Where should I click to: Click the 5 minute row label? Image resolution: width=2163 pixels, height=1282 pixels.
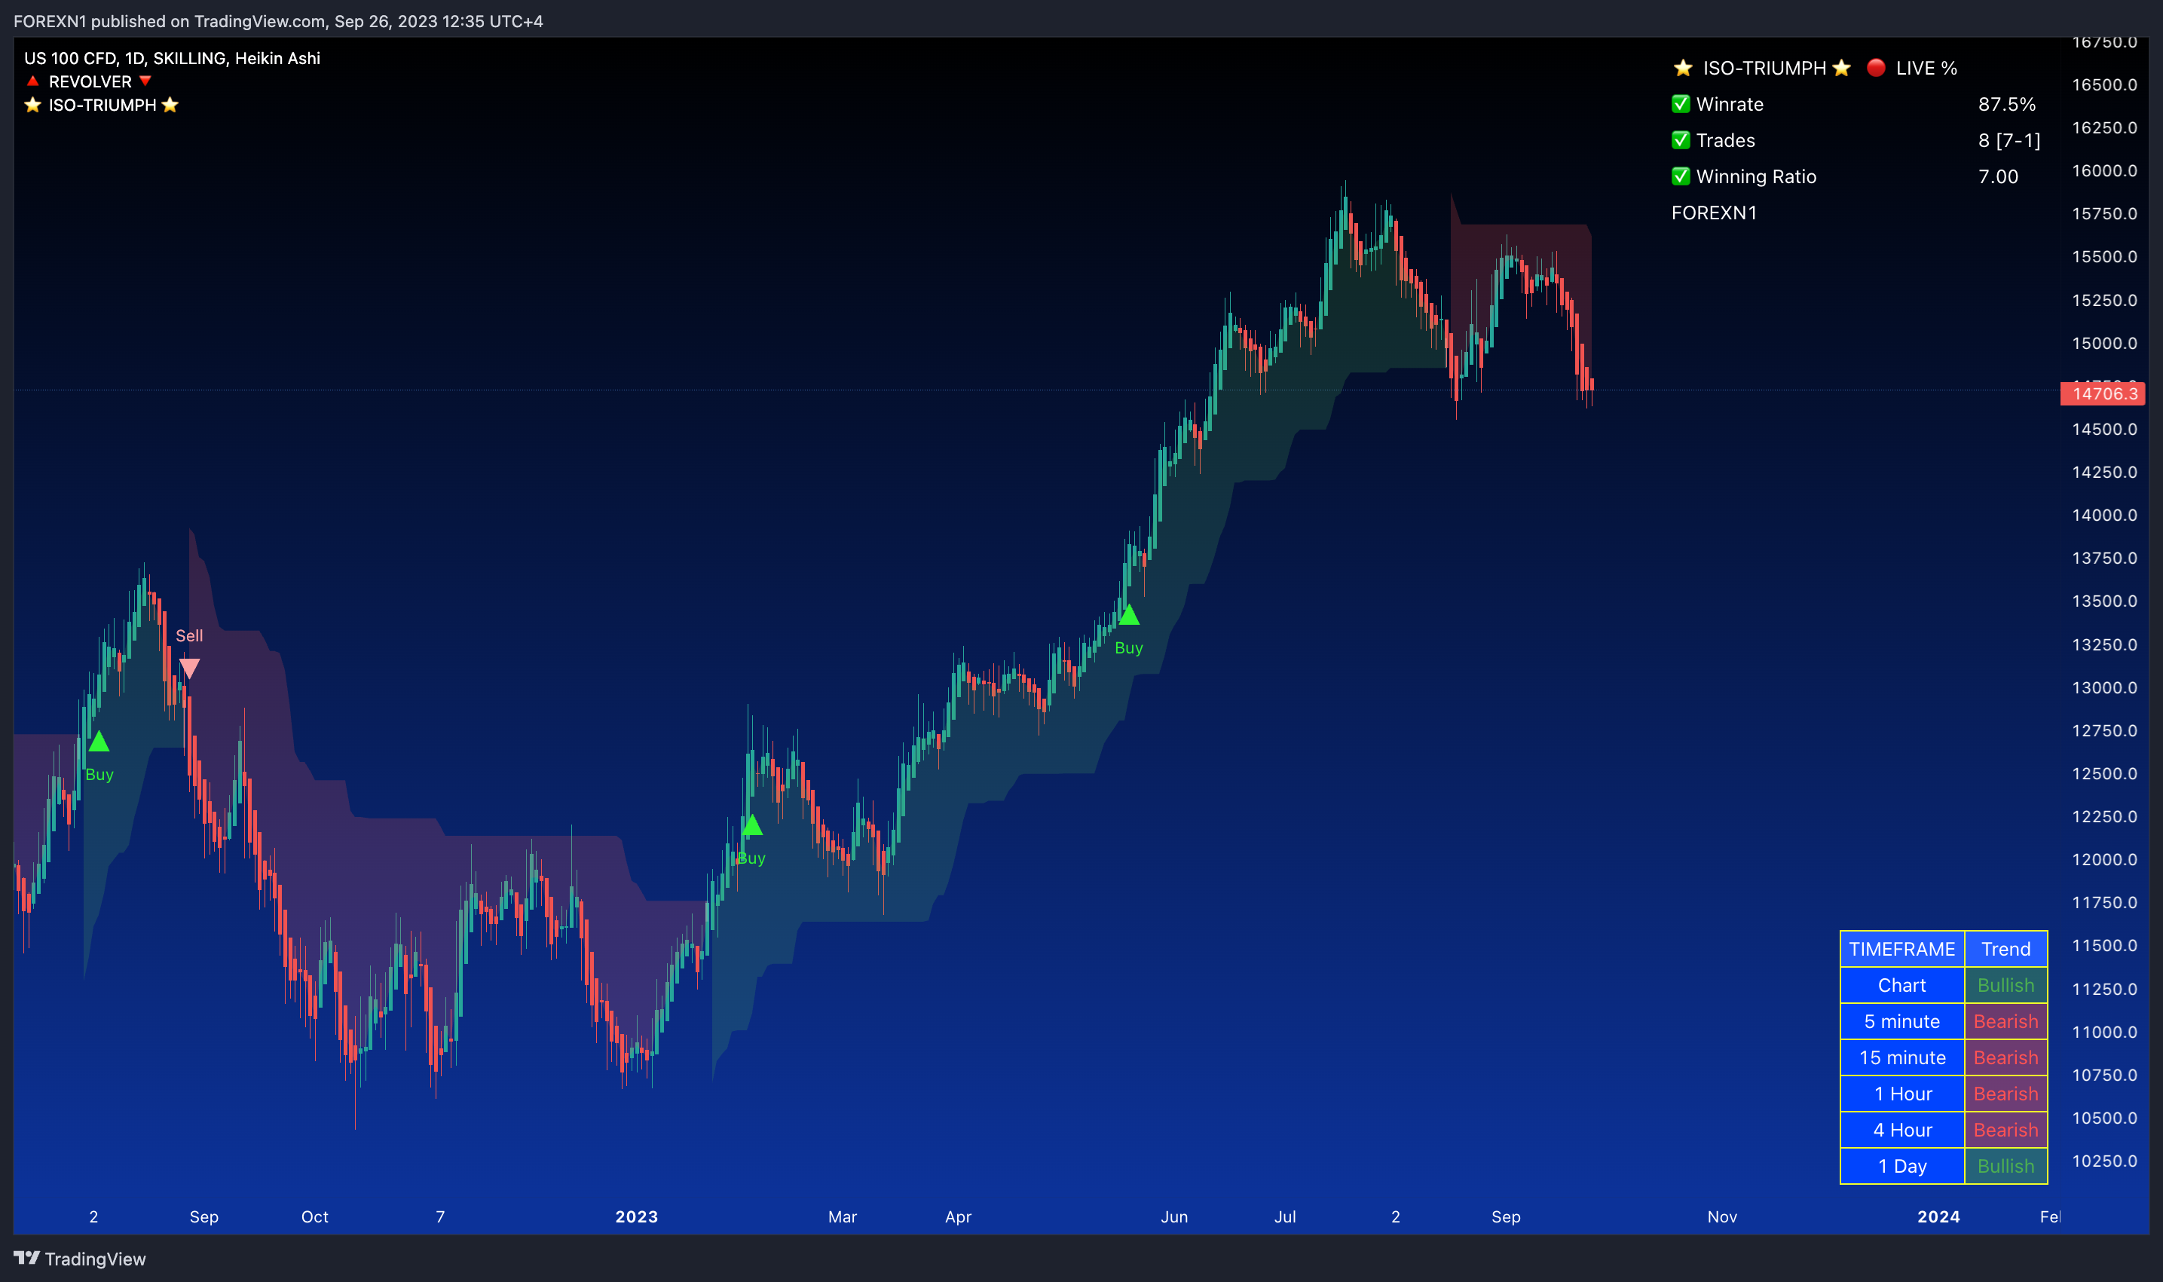tap(1902, 1021)
